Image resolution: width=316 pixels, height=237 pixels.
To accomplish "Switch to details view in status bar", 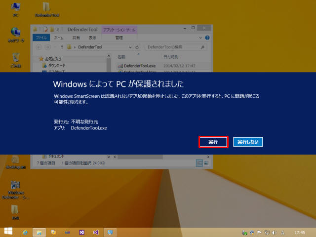I will (199, 163).
